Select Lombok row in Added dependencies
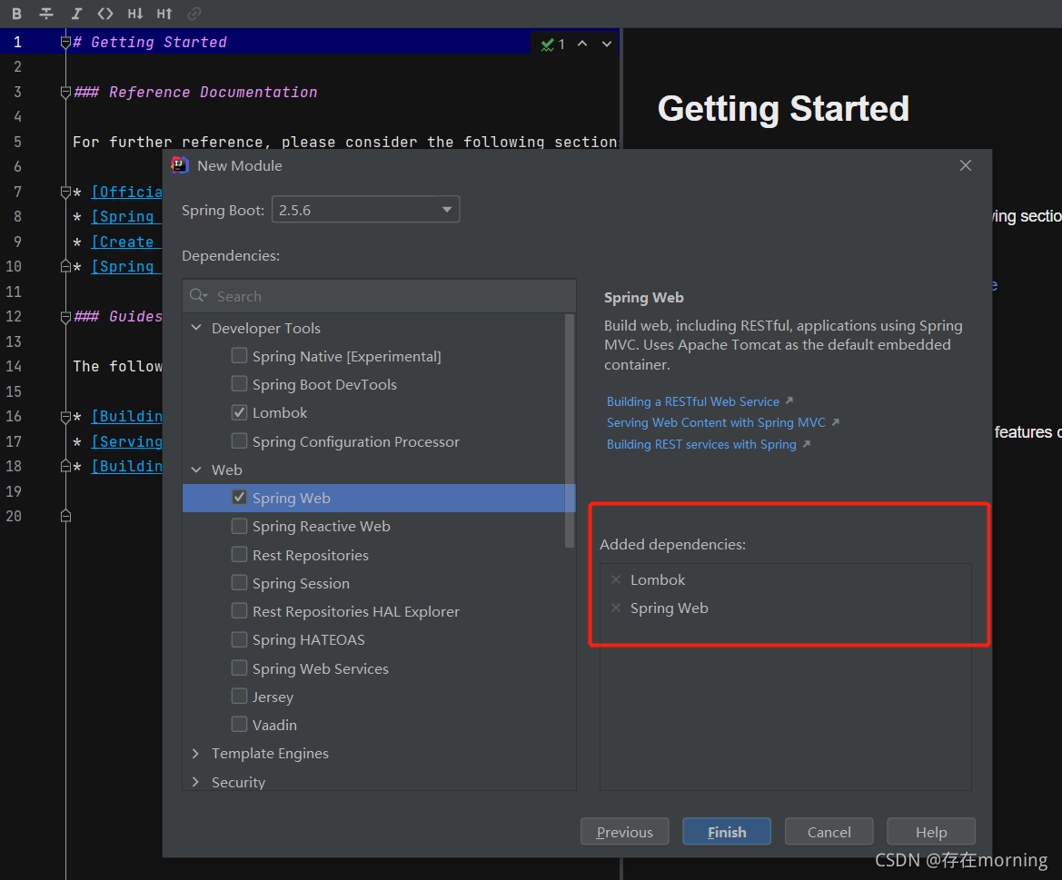The height and width of the screenshot is (880, 1062). pyautogui.click(x=786, y=579)
